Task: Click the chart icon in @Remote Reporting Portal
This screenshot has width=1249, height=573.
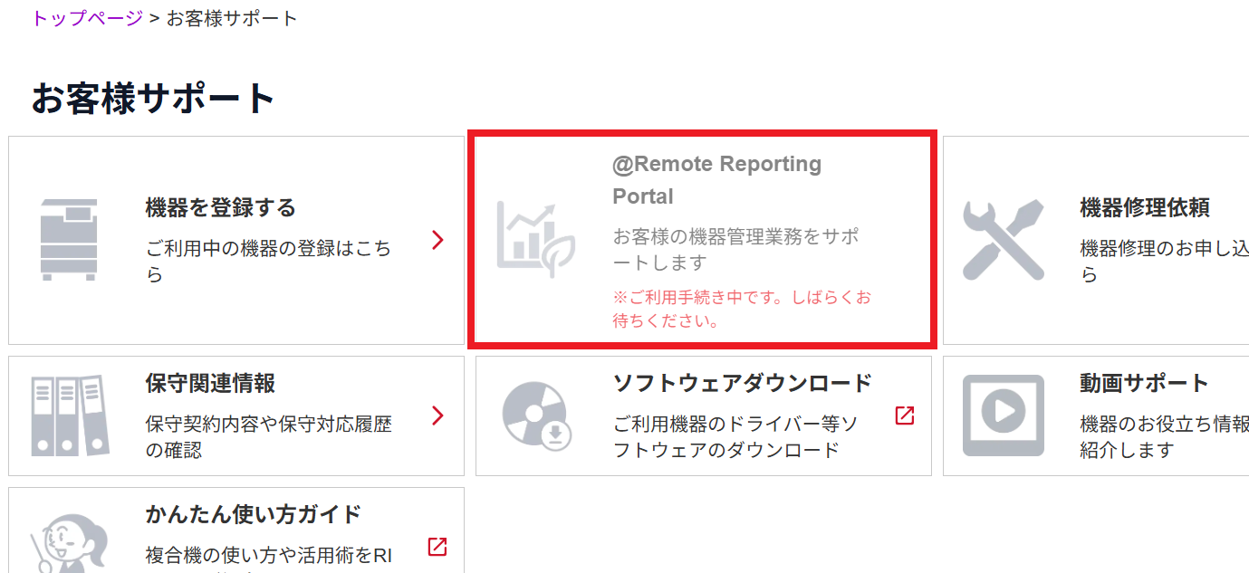Action: pyautogui.click(x=535, y=240)
